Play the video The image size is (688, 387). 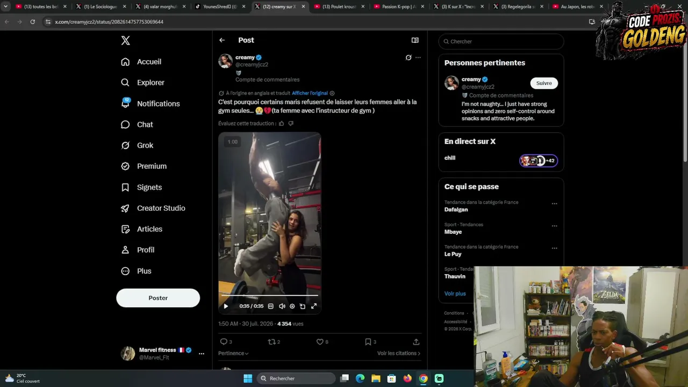[226, 306]
